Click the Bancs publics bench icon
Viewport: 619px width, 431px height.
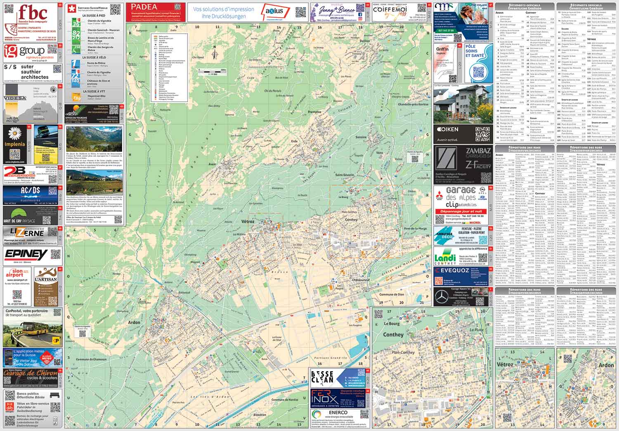pyautogui.click(x=55, y=395)
